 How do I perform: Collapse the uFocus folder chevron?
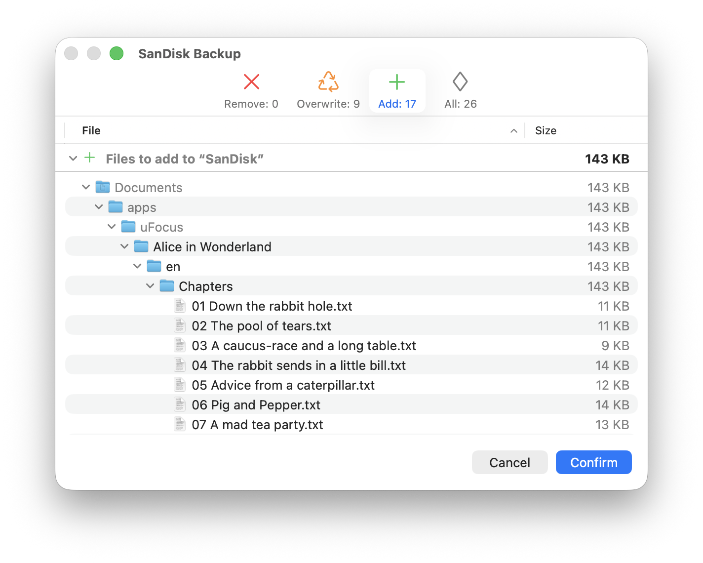click(x=112, y=227)
